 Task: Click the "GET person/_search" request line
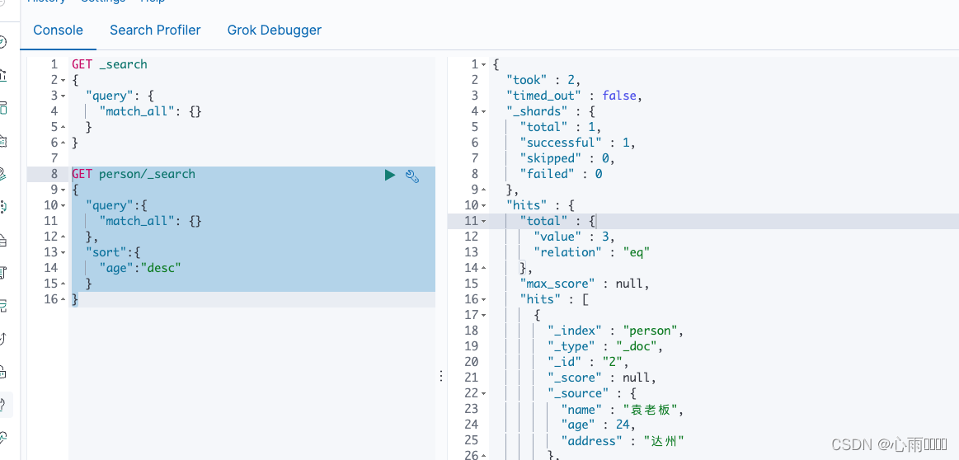point(134,174)
